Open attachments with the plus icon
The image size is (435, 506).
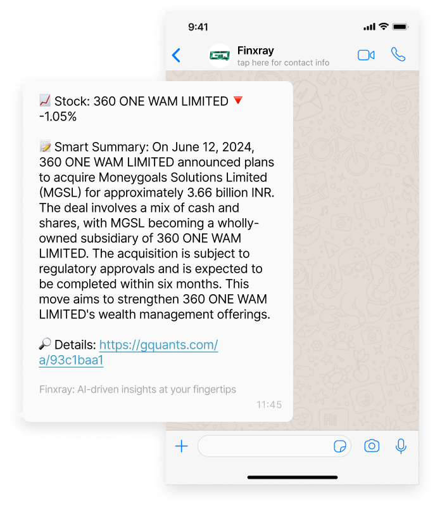(182, 446)
